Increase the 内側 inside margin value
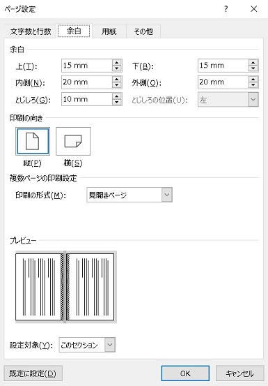The image size is (268, 386). pyautogui.click(x=117, y=80)
